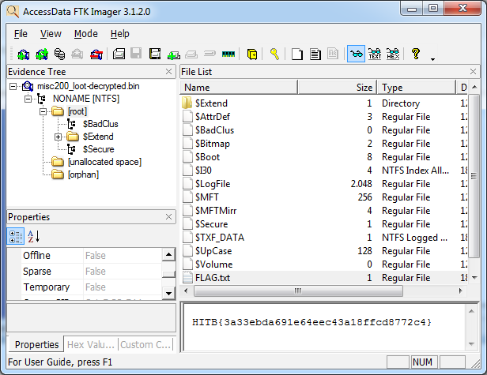This screenshot has height=375, width=487.
Task: Toggle automatic file preview glasses button
Action: 356,54
